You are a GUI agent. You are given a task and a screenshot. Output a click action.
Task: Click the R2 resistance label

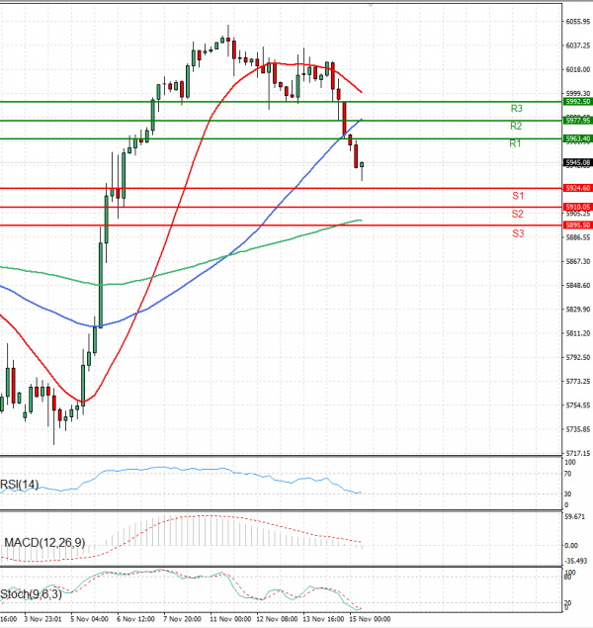pyautogui.click(x=516, y=127)
